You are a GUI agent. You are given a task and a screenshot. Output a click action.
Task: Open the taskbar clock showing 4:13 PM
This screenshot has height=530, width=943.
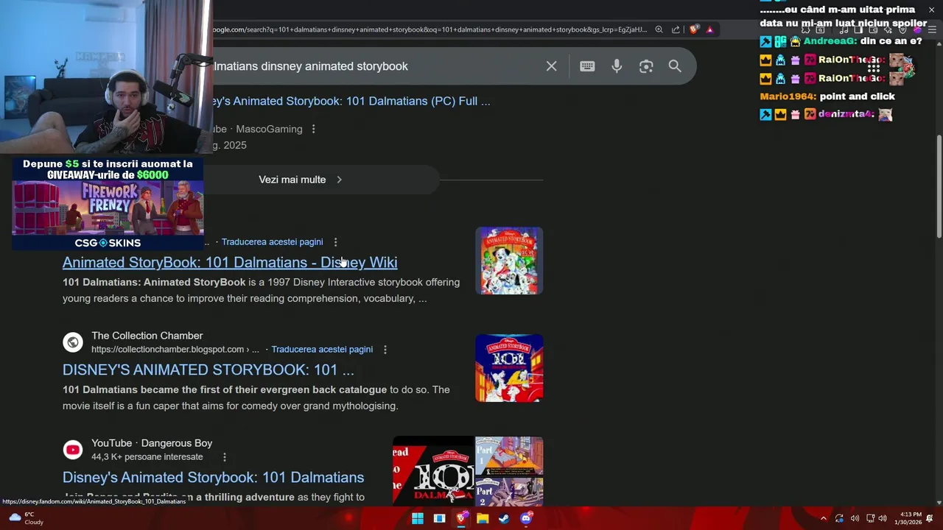[x=907, y=518]
